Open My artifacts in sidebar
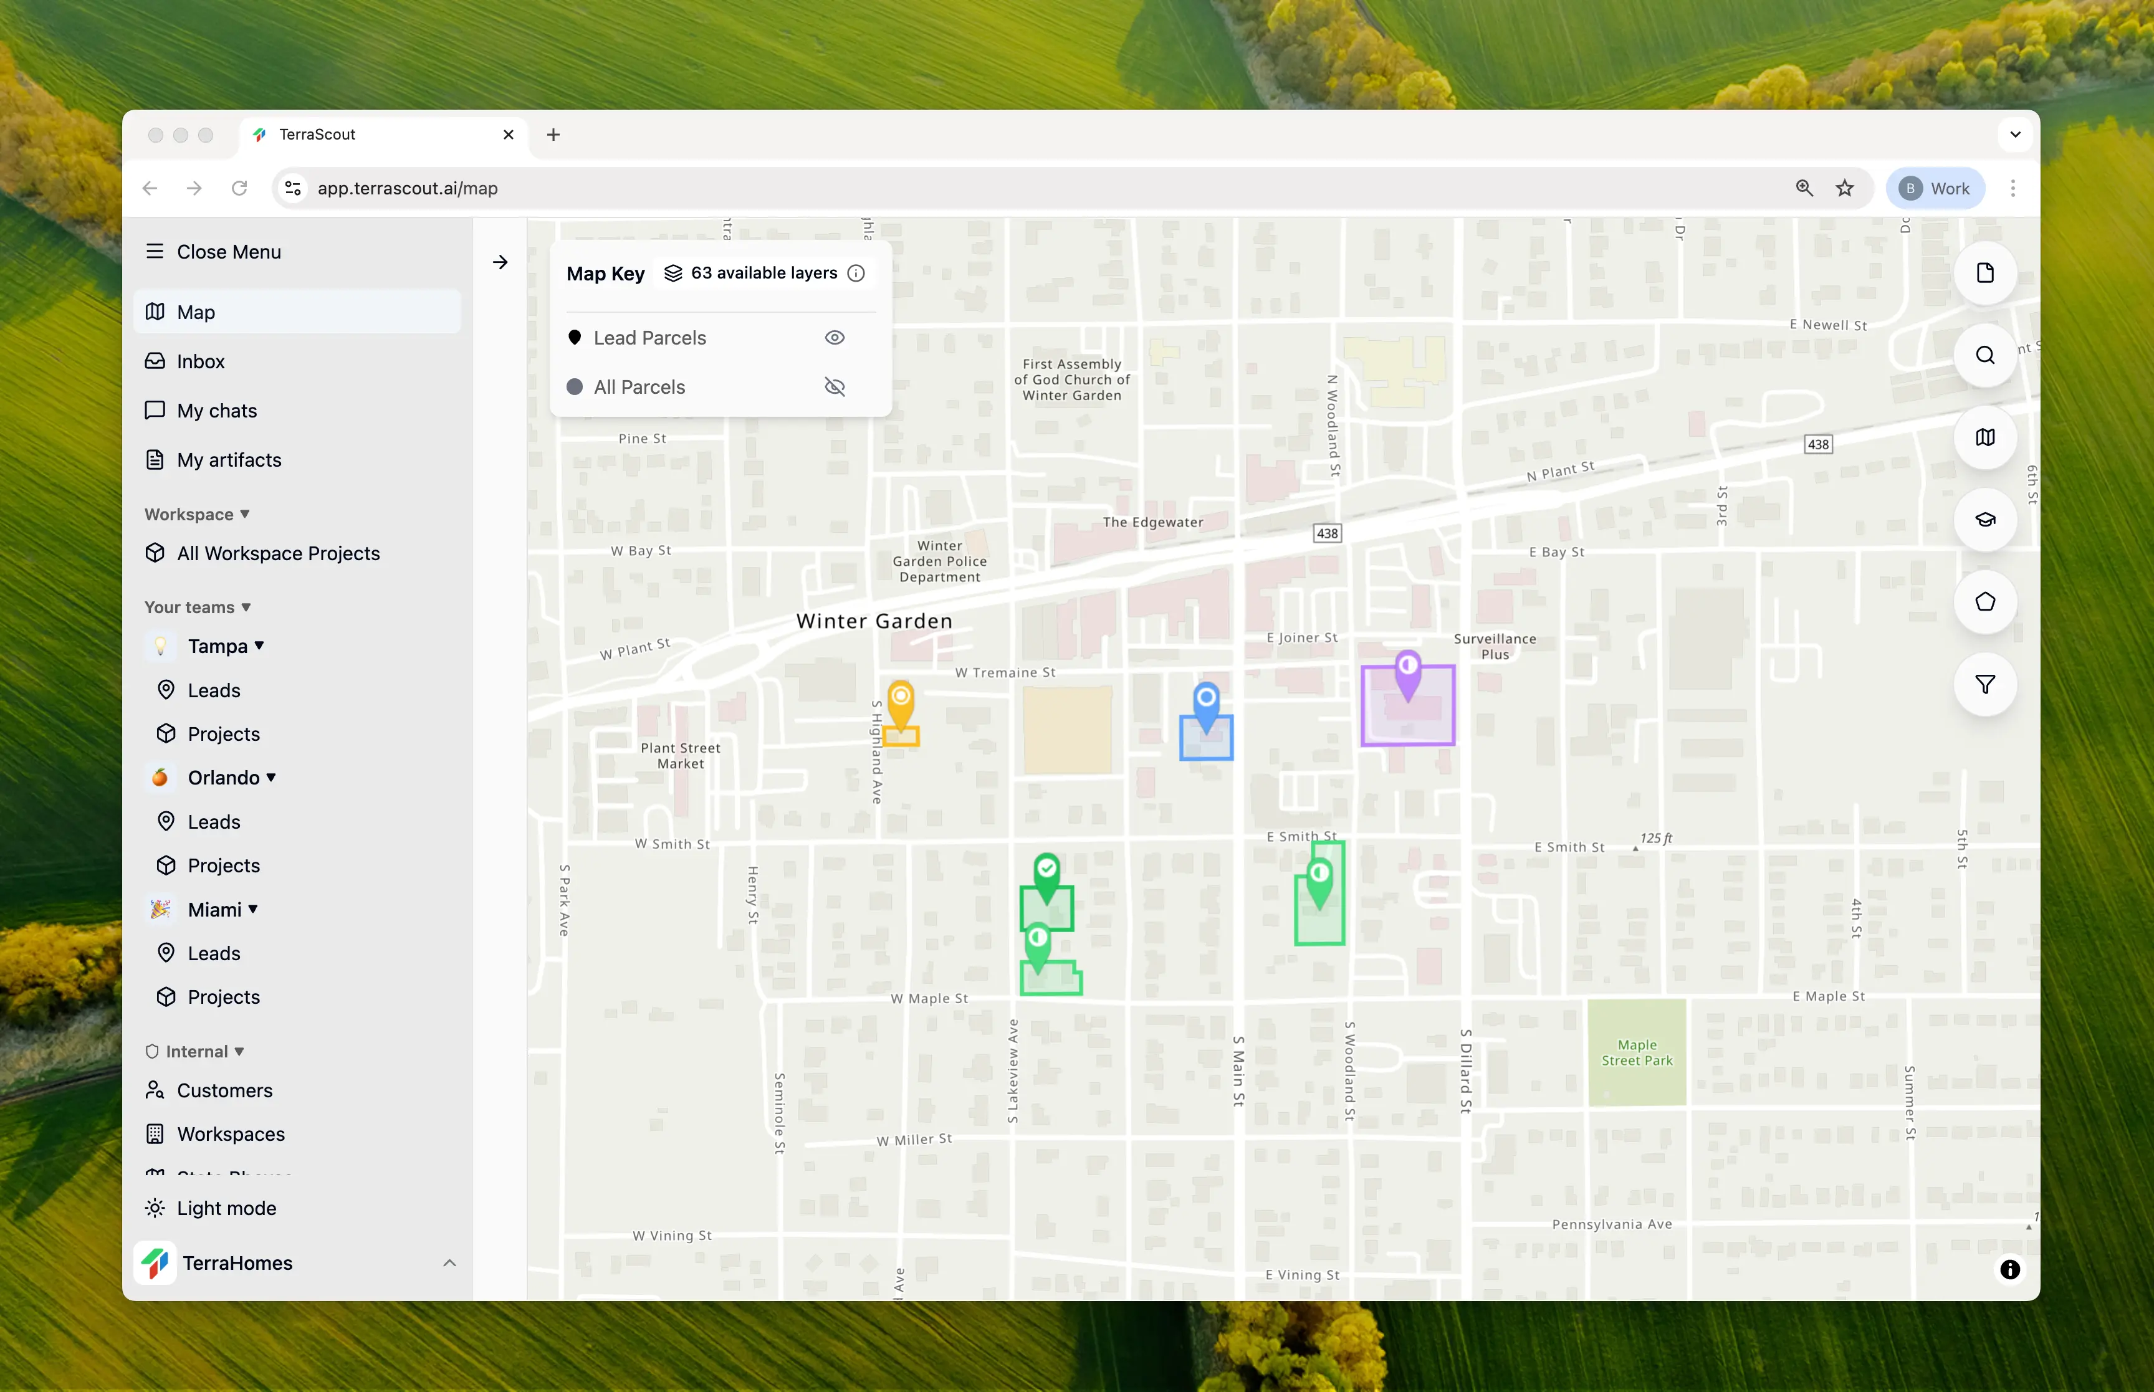 [x=229, y=460]
